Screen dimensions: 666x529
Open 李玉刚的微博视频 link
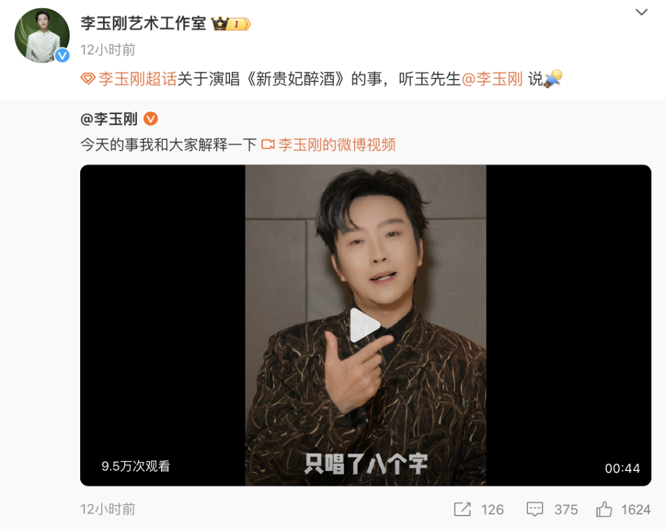pyautogui.click(x=337, y=145)
